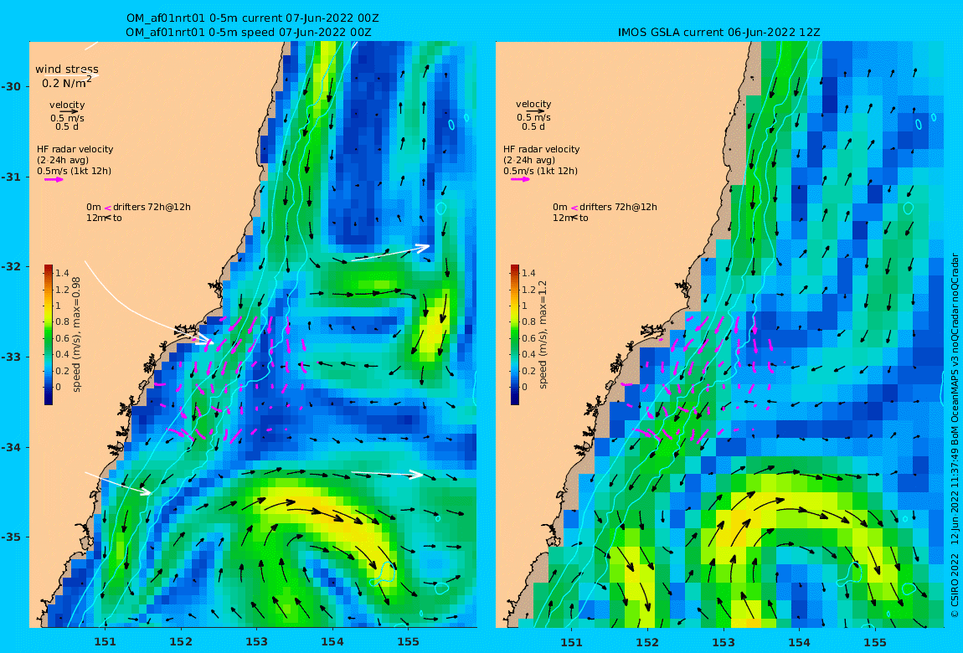Click 'speed (m/s), max=0.98' colorbar label
This screenshot has width=963, height=653.
tap(76, 335)
